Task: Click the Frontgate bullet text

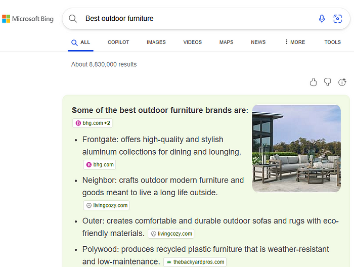Action: click(162, 146)
